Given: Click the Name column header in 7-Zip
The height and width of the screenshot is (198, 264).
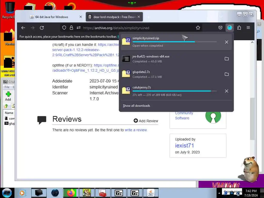Looking at the screenshot, I should coord(9,113).
